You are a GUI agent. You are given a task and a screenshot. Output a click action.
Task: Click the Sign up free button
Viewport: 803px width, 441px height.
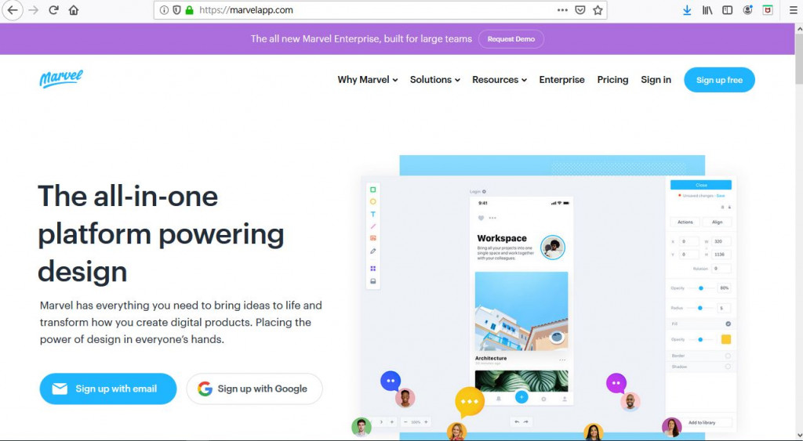[719, 80]
